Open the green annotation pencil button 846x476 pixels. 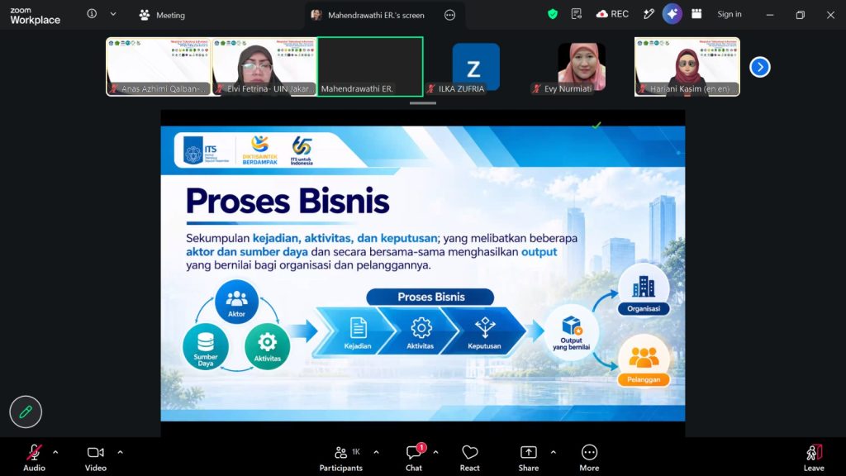[26, 412]
